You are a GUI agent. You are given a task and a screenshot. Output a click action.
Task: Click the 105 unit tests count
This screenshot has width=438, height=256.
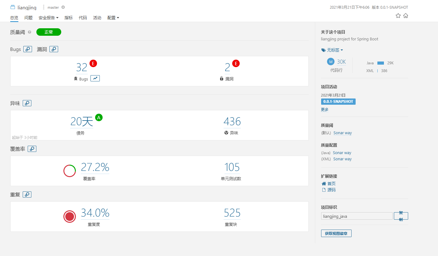232,167
